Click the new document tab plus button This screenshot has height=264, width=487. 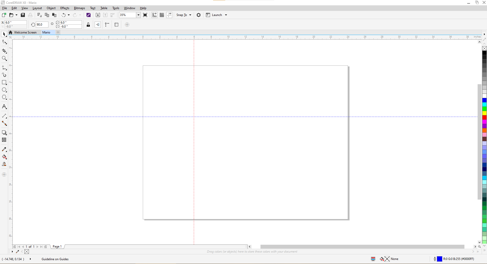(x=58, y=32)
